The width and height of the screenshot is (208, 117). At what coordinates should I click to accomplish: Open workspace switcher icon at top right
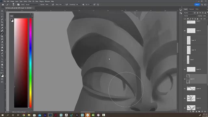click(x=205, y=5)
